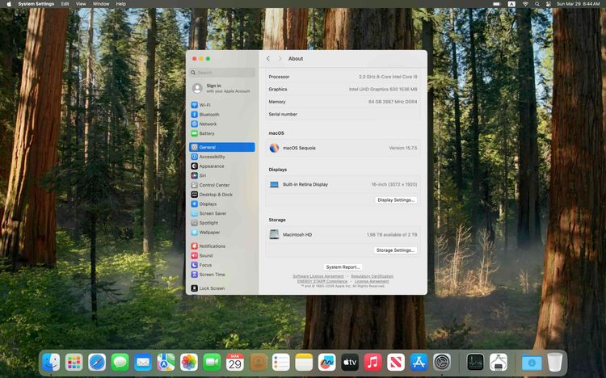Screen dimensions: 606x378
Task: Click the Storage Settings button
Action: coord(395,250)
